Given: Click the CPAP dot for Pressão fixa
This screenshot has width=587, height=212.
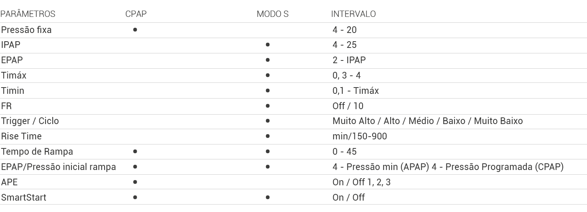Looking at the screenshot, I should [135, 29].
